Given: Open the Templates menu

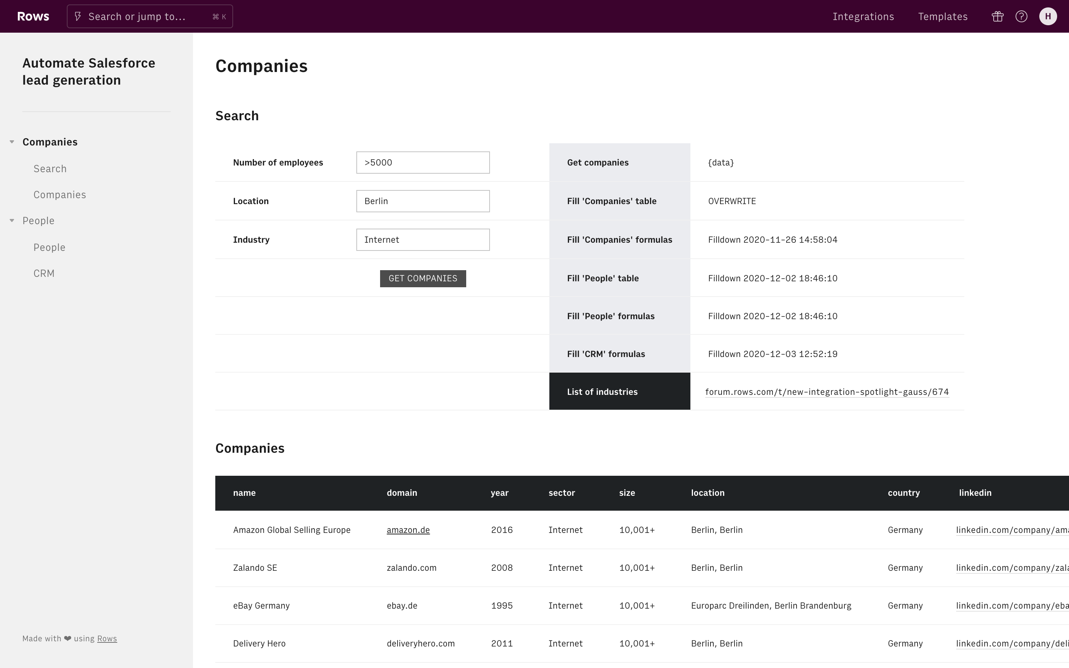Looking at the screenshot, I should [x=943, y=16].
